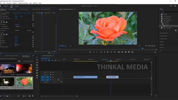This screenshot has width=178, height=100.
Task: Go to Out point in Program monitor
Action: pos(115,52)
